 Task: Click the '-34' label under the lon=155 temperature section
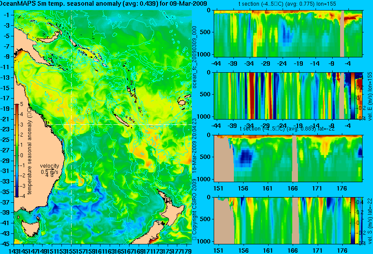click(x=249, y=63)
